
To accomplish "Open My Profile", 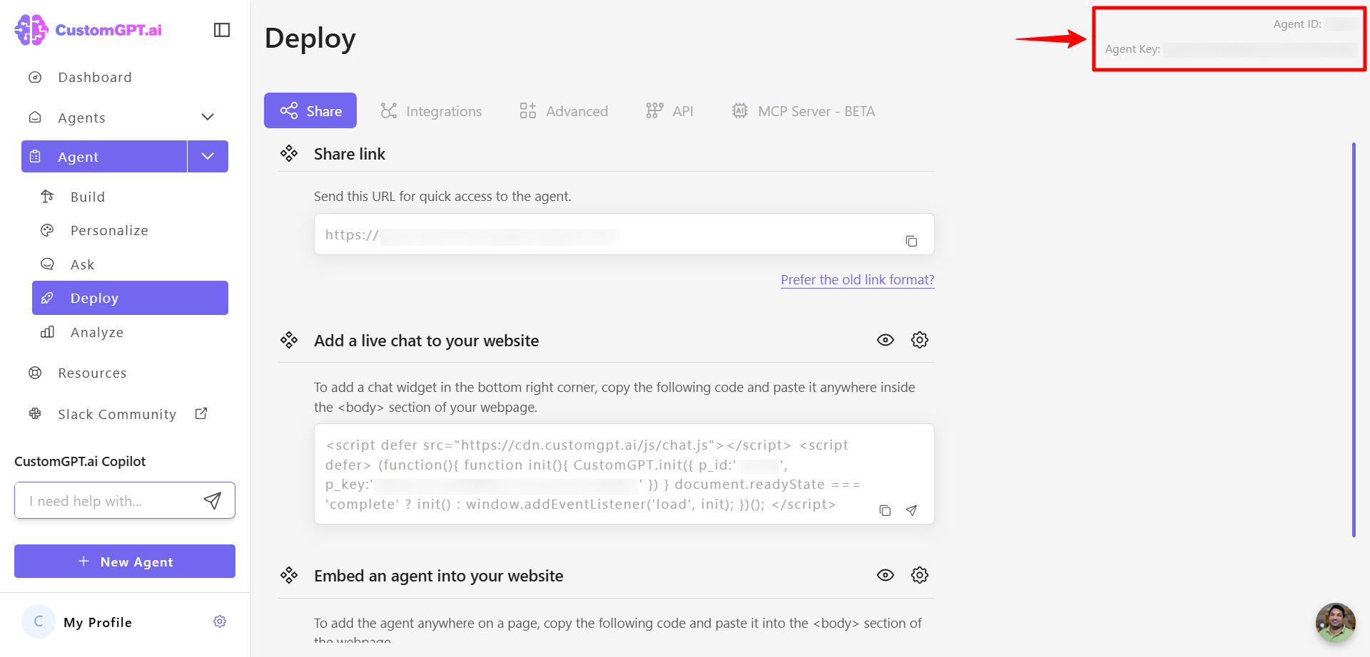I will point(98,622).
